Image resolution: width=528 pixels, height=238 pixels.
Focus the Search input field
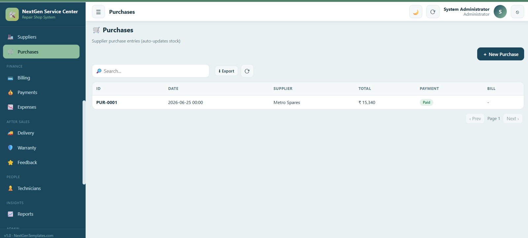150,71
